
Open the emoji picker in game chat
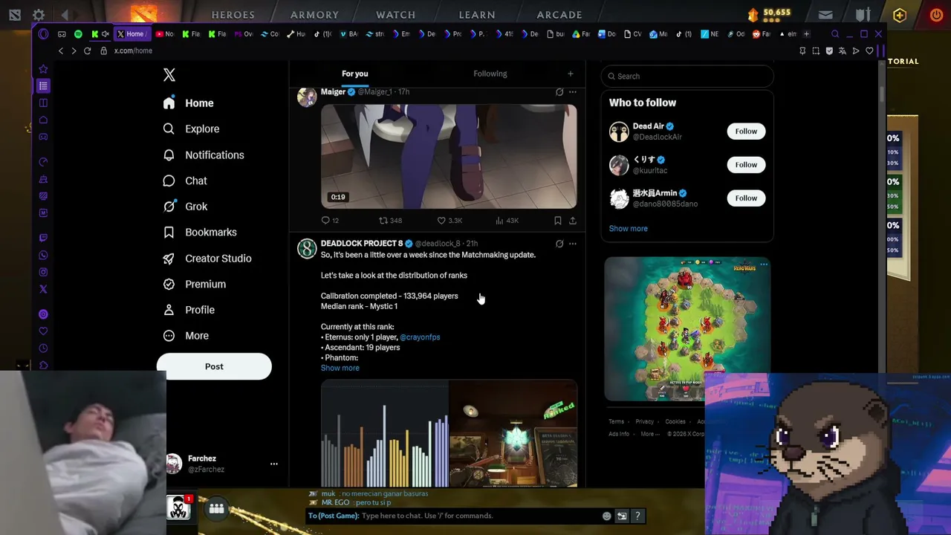[607, 516]
